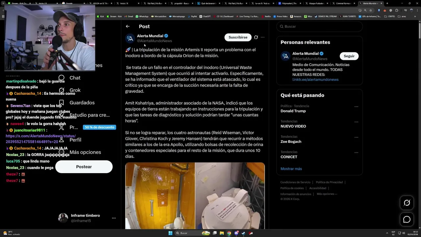Open the 50 % de descuento badge
The width and height of the screenshot is (421, 237).
(x=99, y=127)
